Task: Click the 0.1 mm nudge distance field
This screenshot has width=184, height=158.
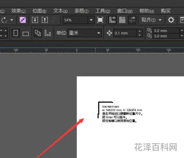Action: 125,33
